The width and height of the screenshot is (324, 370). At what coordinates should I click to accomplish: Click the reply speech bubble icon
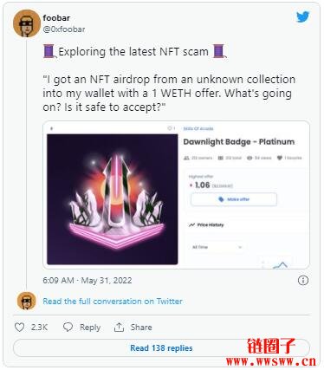pos(68,328)
